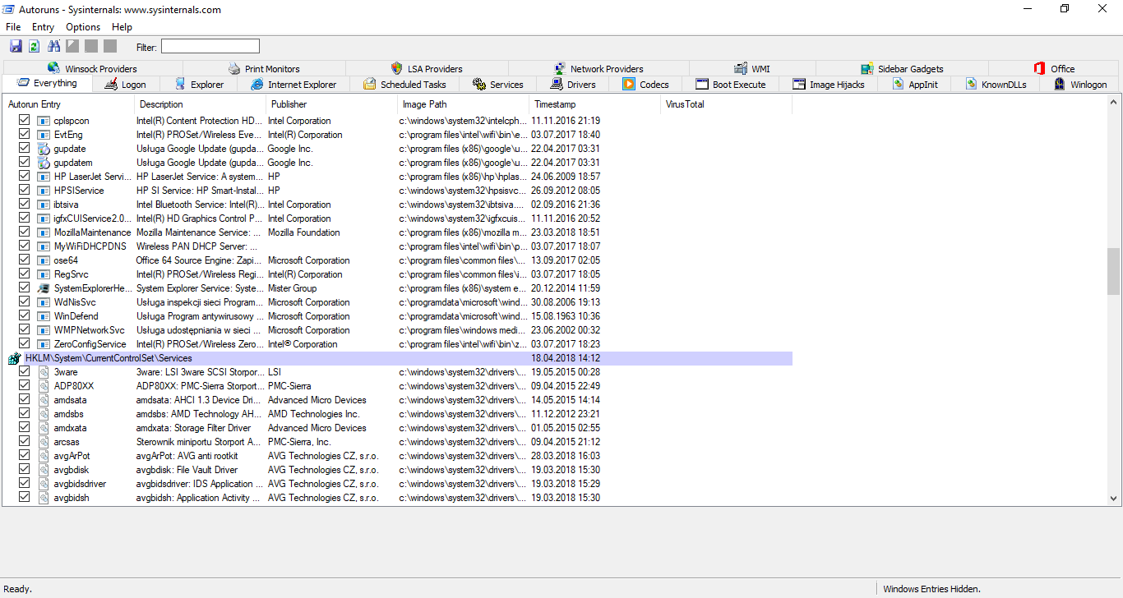Click the gupdate service entry icon
Image resolution: width=1123 pixels, height=598 pixels.
pos(44,149)
